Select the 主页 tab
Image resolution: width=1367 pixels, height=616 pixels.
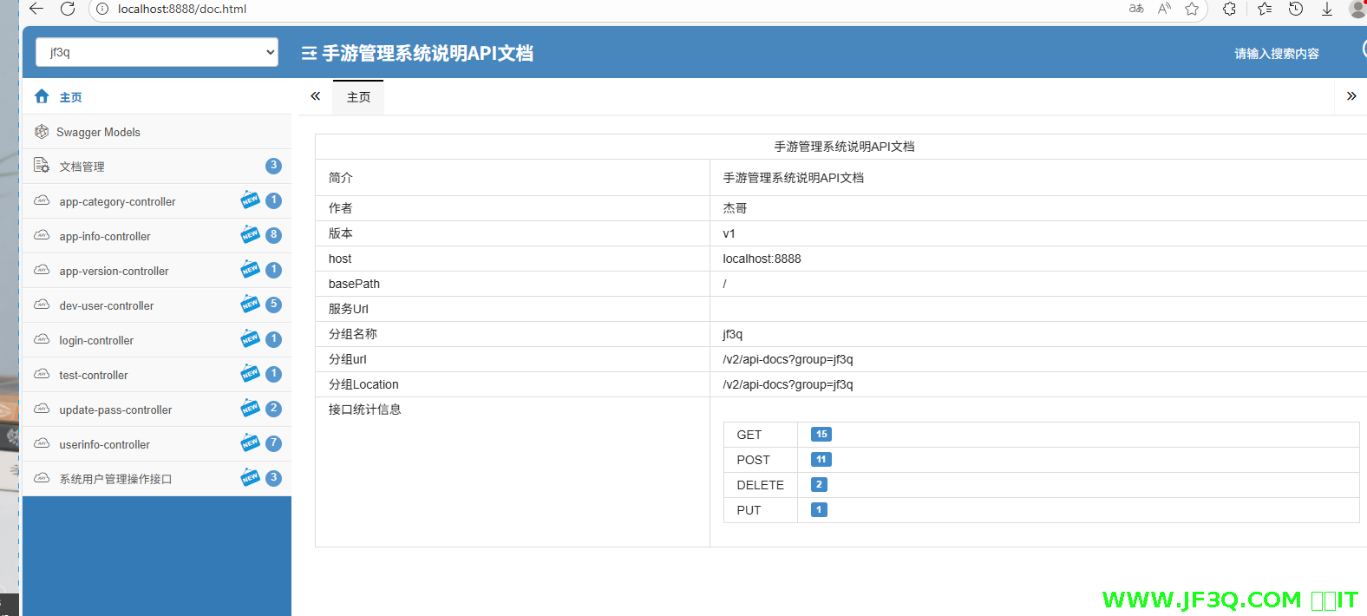tap(358, 97)
